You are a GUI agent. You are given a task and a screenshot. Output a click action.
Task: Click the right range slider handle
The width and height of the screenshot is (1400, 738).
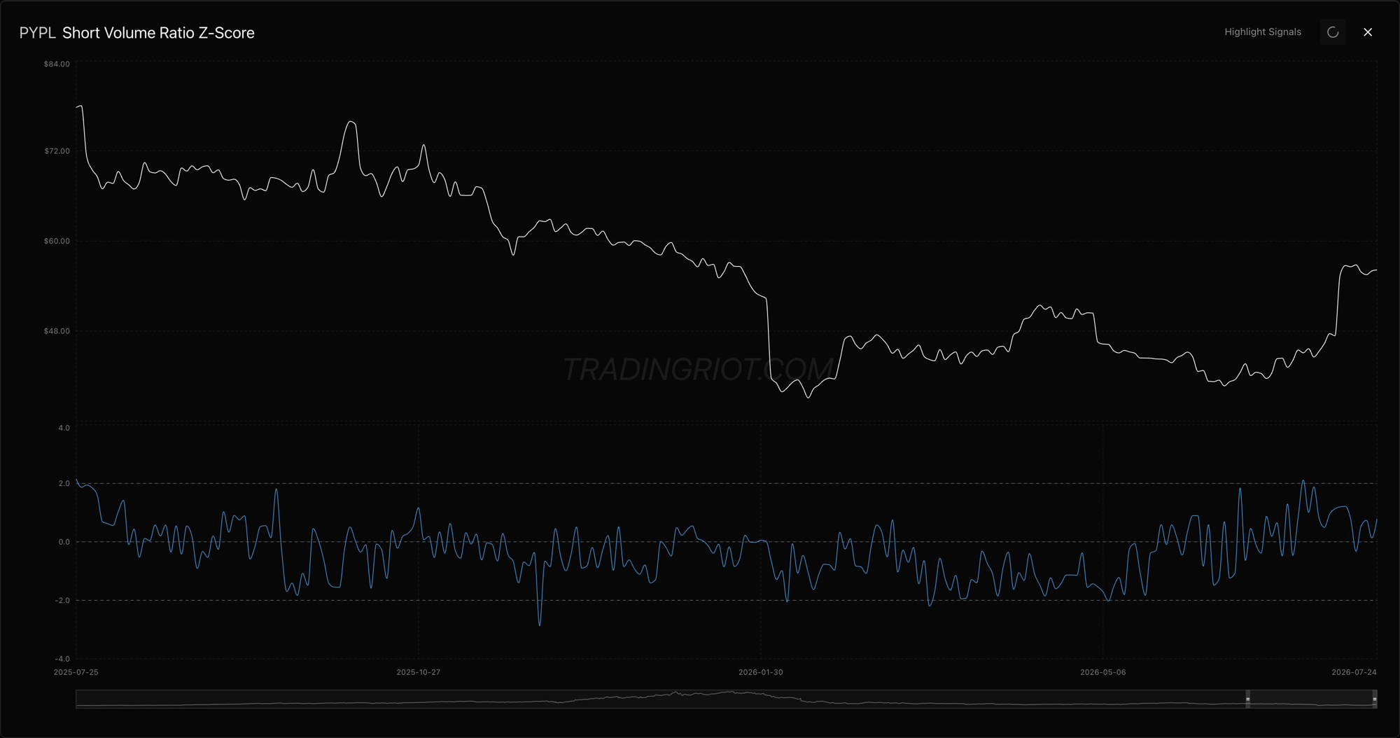1375,699
